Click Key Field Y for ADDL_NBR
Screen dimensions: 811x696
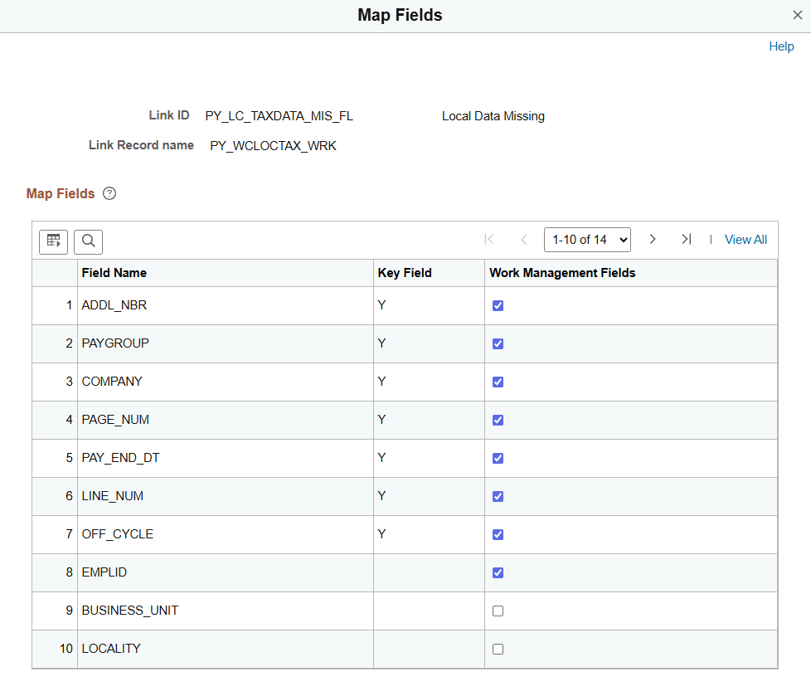(381, 305)
